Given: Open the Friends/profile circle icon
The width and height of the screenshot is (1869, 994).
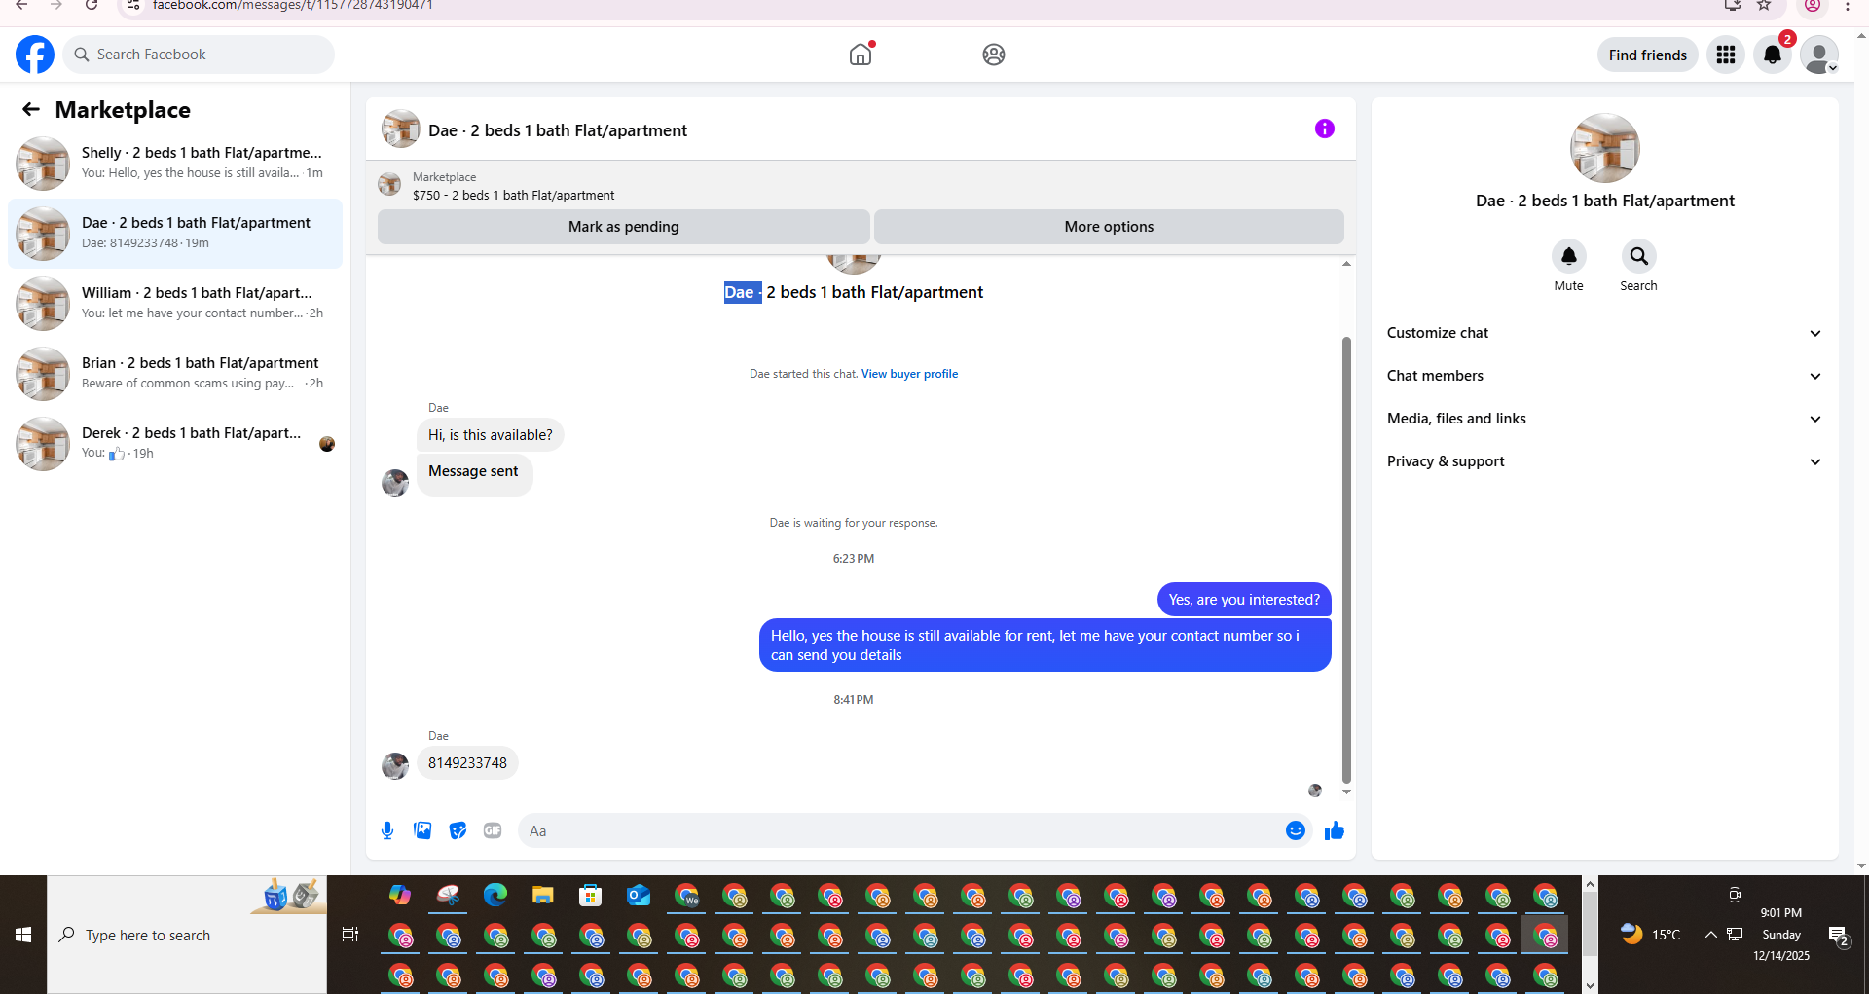Looking at the screenshot, I should (x=994, y=55).
